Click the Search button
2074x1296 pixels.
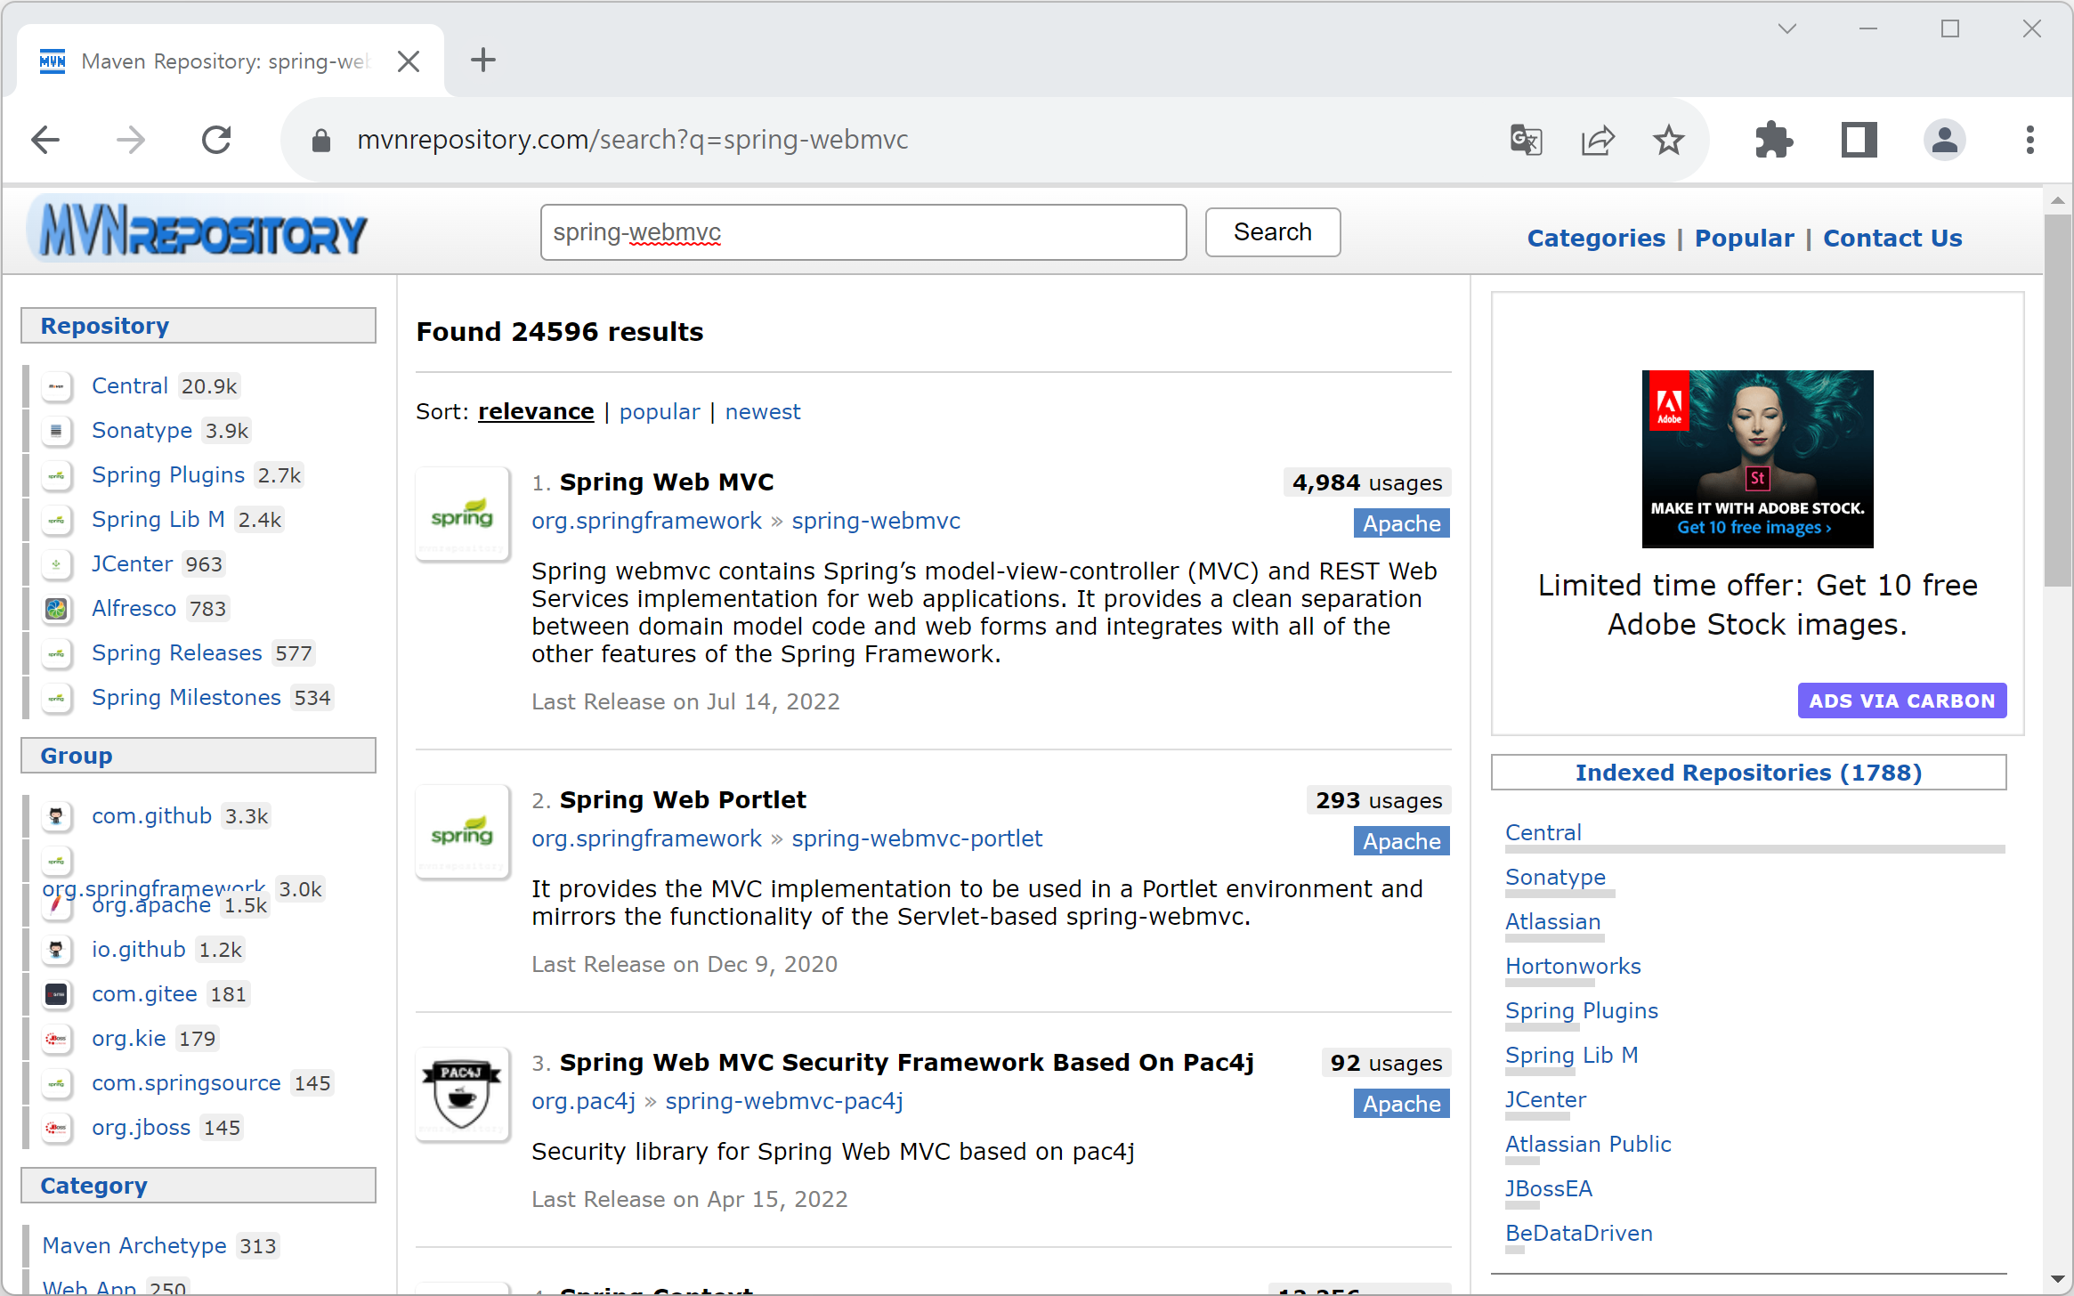click(1272, 232)
